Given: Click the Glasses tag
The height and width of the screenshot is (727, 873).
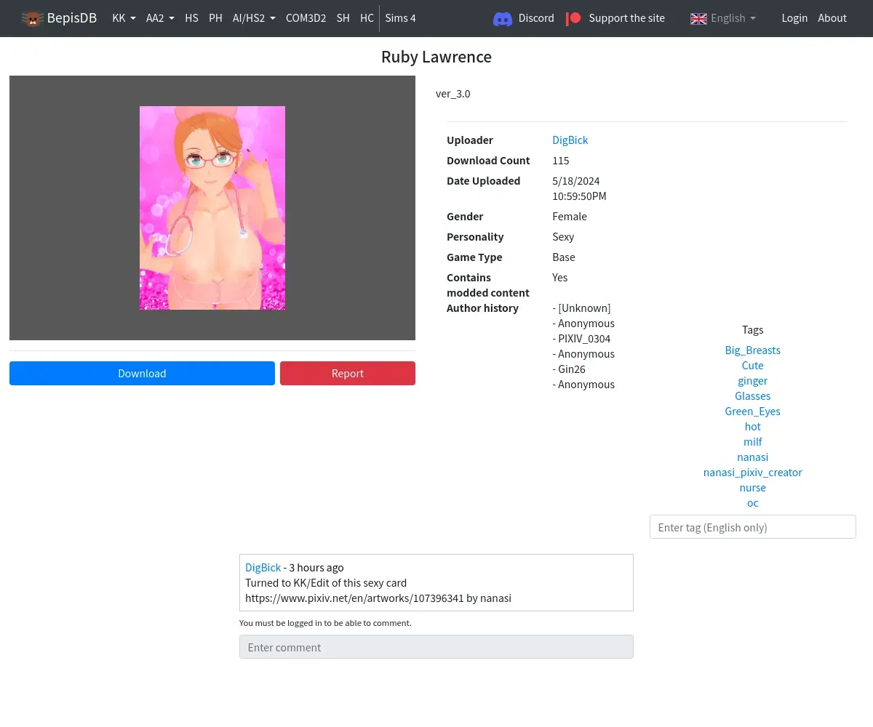Looking at the screenshot, I should coord(752,395).
